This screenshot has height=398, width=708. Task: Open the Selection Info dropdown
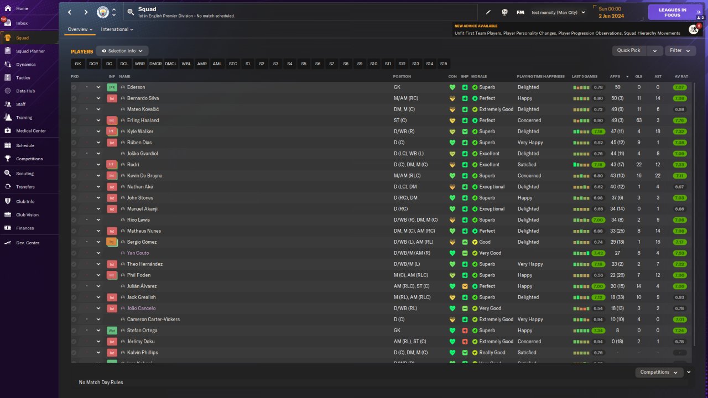122,51
